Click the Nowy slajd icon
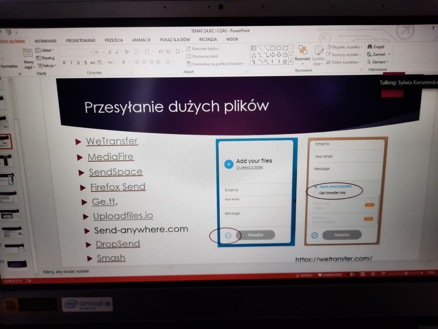The width and height of the screenshot is (438, 329). [28, 53]
